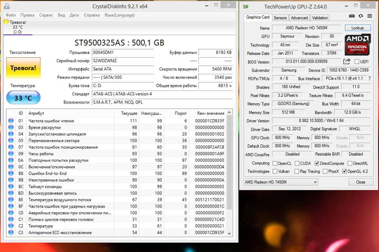Click the yellow Тревога! health status button

click(23, 68)
